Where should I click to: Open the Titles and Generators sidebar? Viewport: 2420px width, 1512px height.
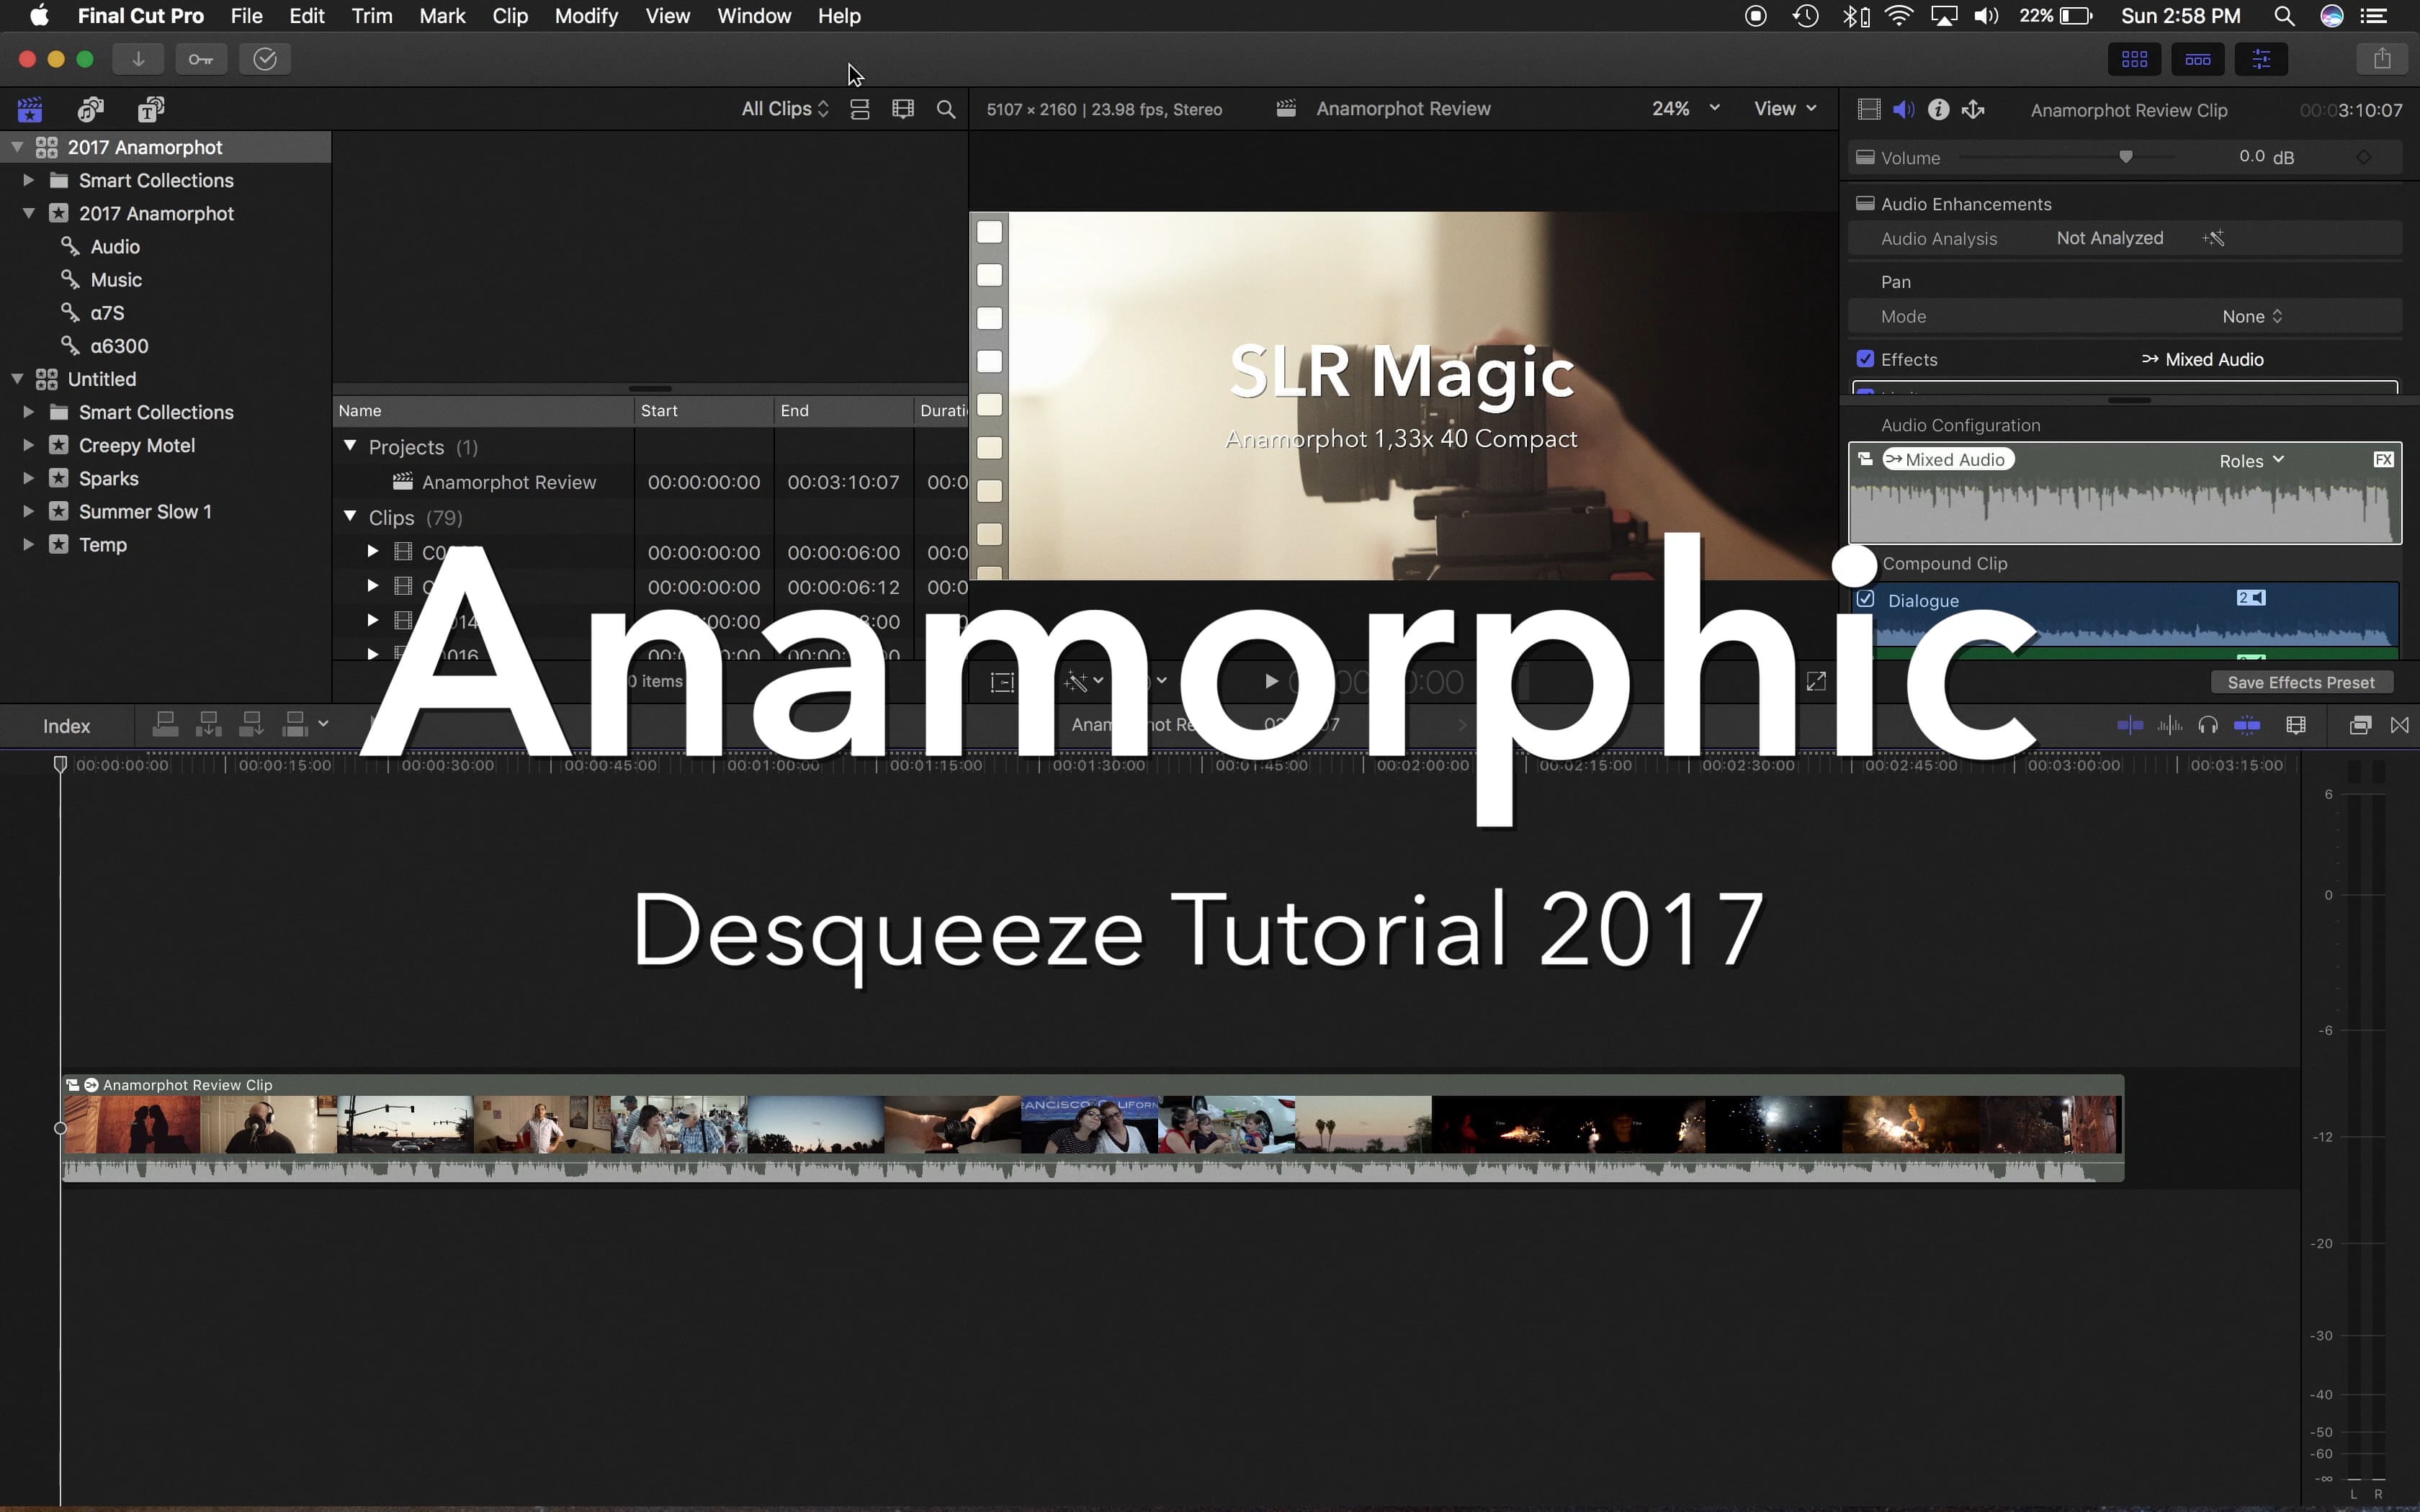pyautogui.click(x=150, y=109)
